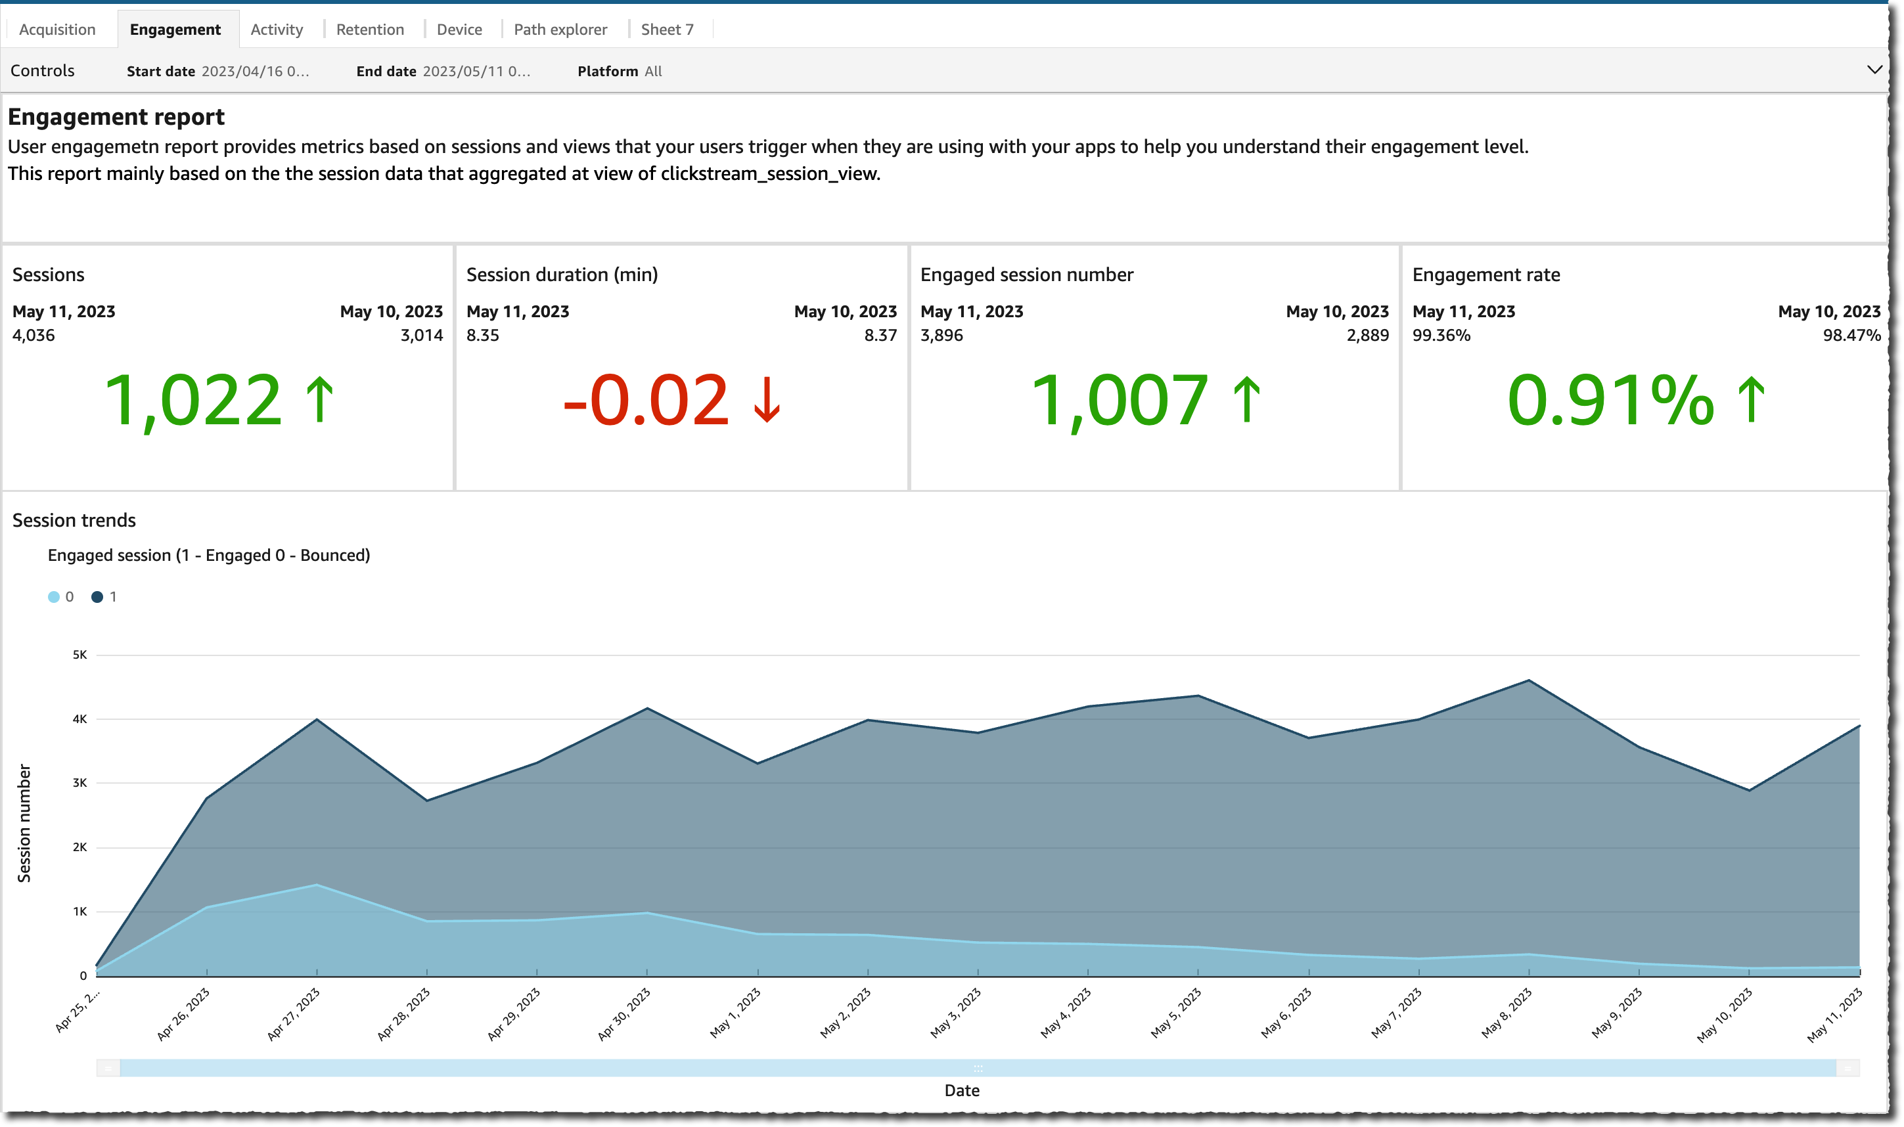Open the Platform filter set to All
The image size is (1904, 1127).
click(652, 71)
